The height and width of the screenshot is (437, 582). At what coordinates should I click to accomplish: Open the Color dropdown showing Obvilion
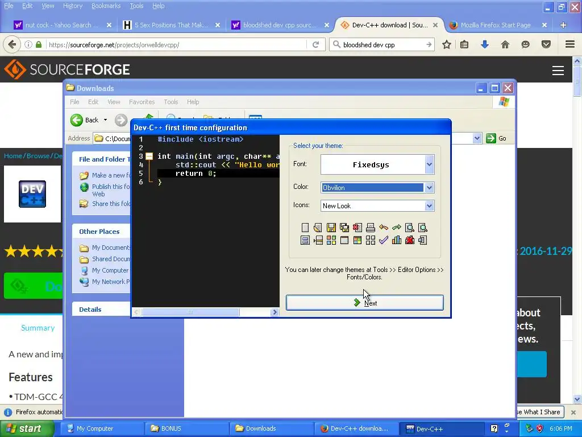tap(430, 188)
